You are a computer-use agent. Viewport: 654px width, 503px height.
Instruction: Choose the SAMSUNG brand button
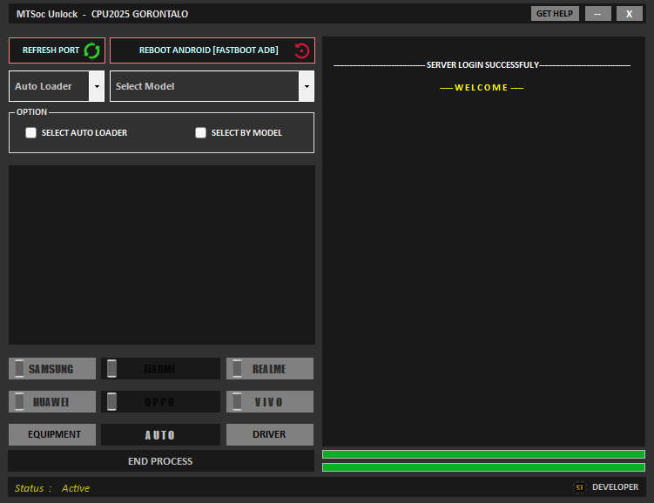[x=52, y=368]
